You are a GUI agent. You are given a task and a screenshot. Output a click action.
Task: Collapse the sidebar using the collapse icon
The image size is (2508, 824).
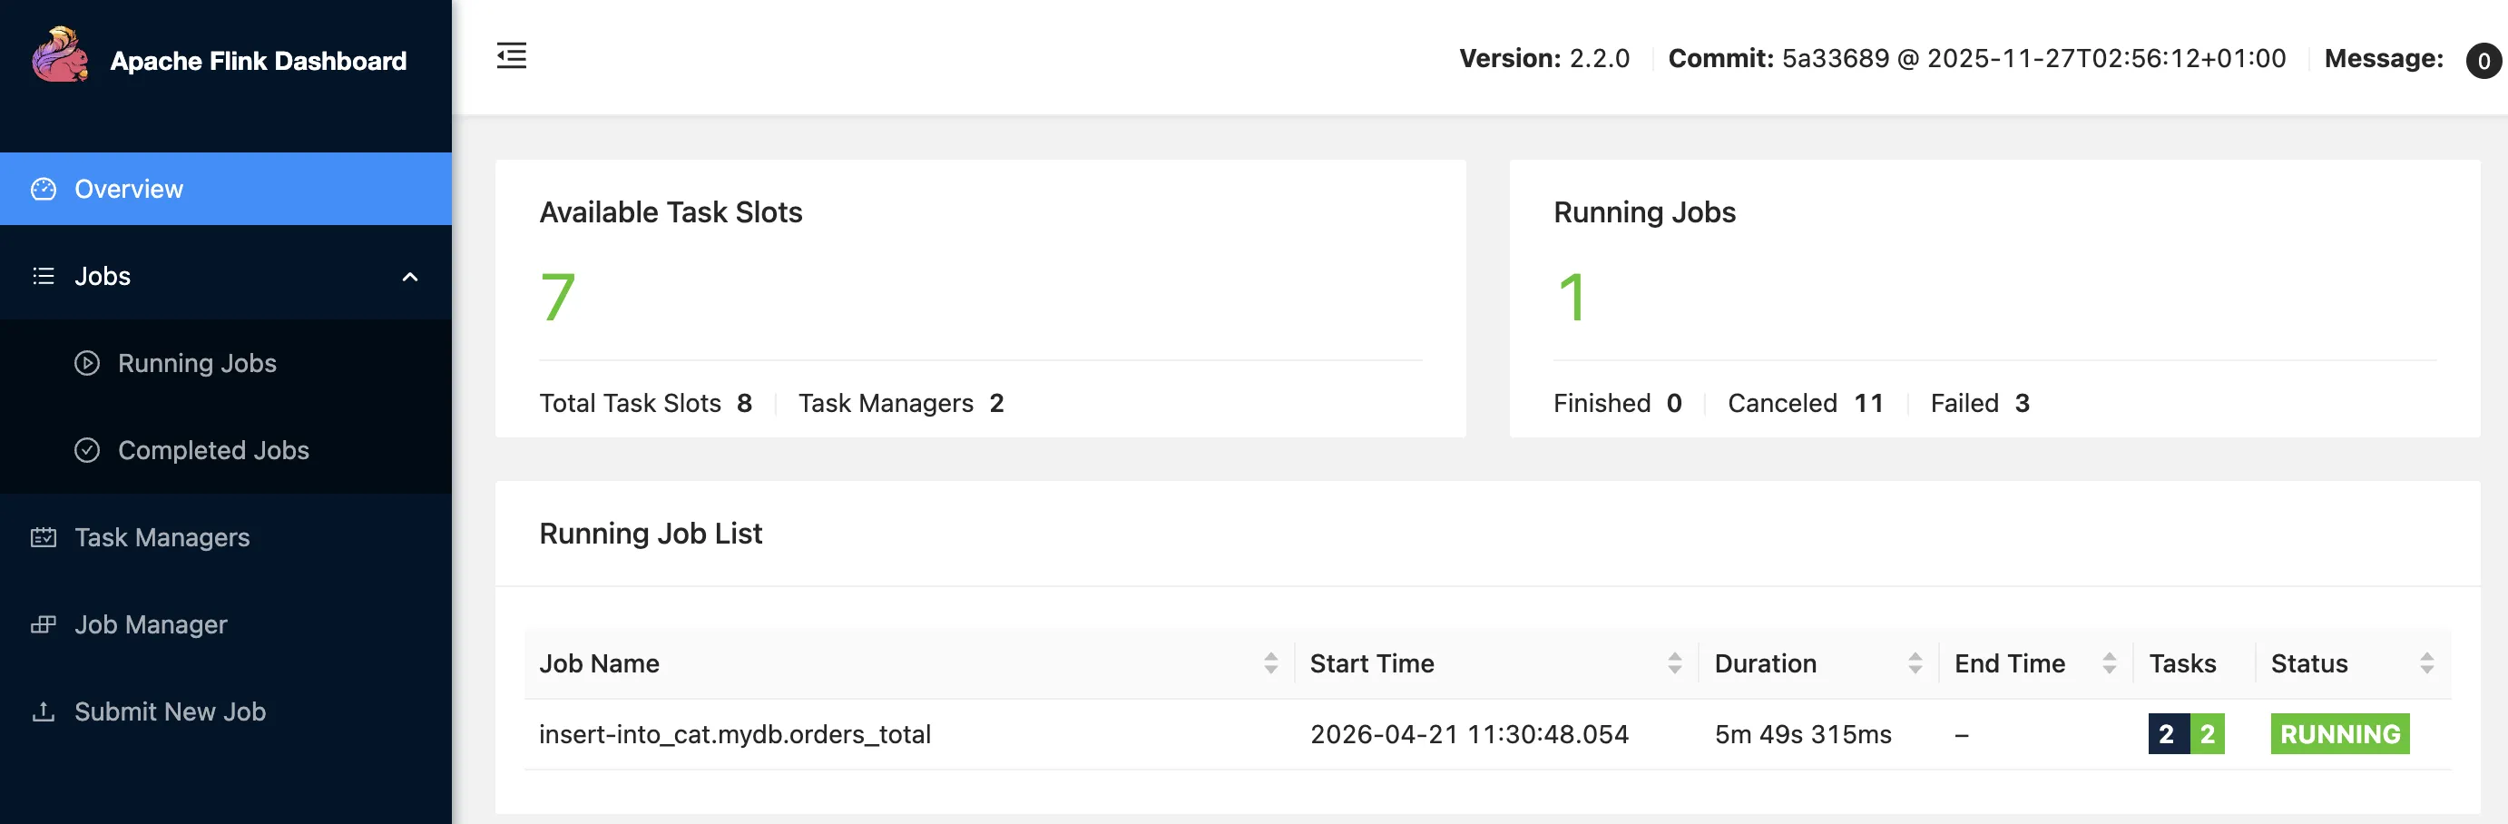[511, 56]
